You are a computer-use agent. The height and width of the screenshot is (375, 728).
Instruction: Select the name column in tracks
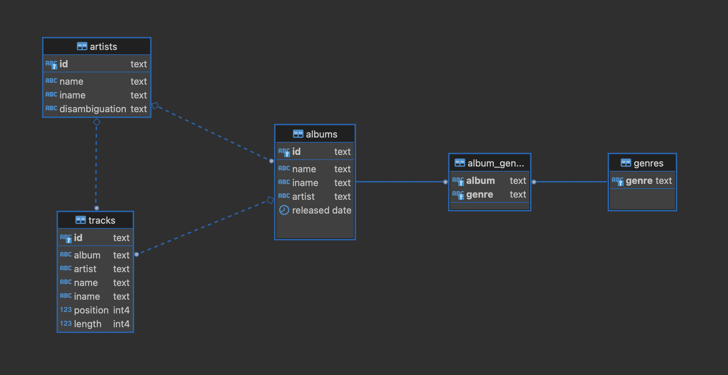point(95,283)
